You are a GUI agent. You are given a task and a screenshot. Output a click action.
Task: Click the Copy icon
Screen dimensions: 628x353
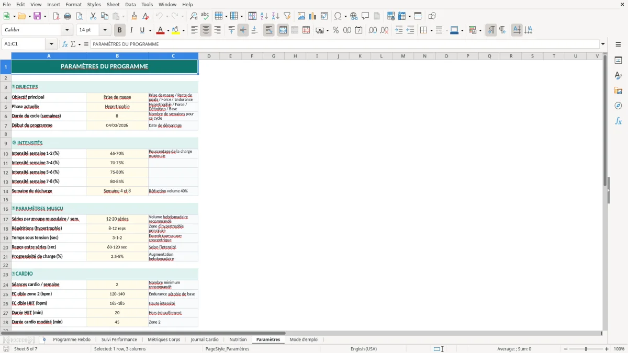[x=105, y=16]
